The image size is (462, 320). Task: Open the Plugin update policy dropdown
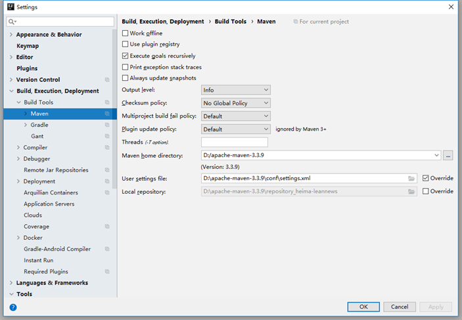236,129
